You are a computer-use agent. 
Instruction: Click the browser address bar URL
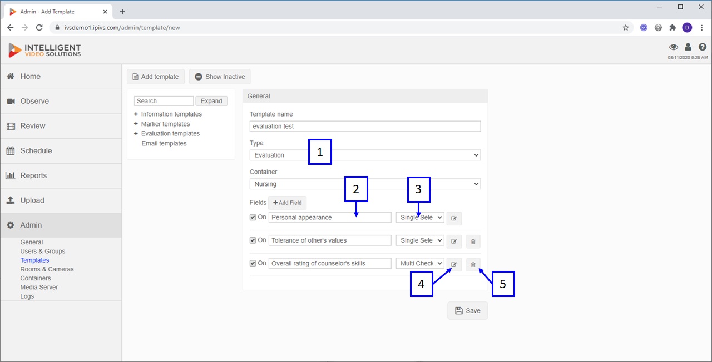pyautogui.click(x=122, y=27)
